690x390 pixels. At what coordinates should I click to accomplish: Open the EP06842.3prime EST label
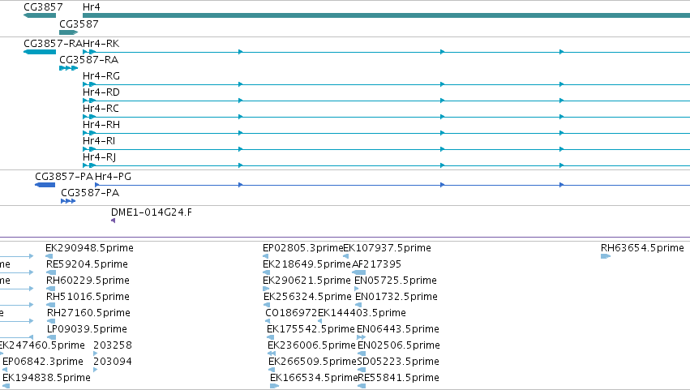click(43, 362)
